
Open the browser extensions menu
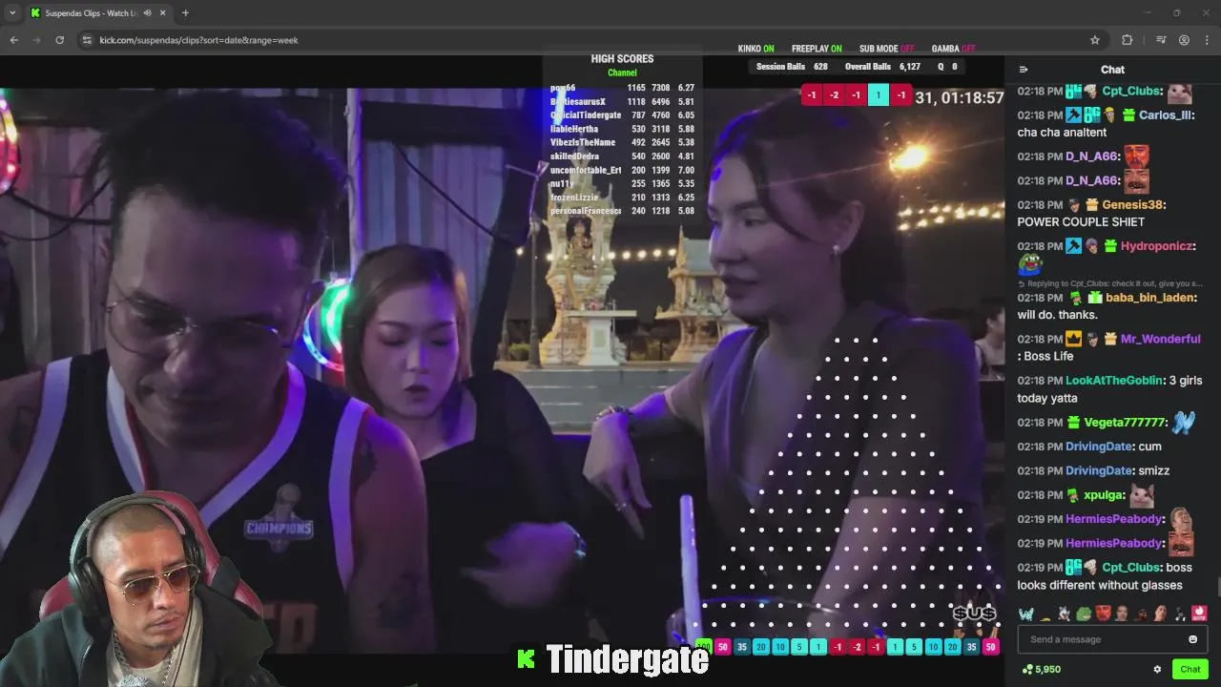1127,40
